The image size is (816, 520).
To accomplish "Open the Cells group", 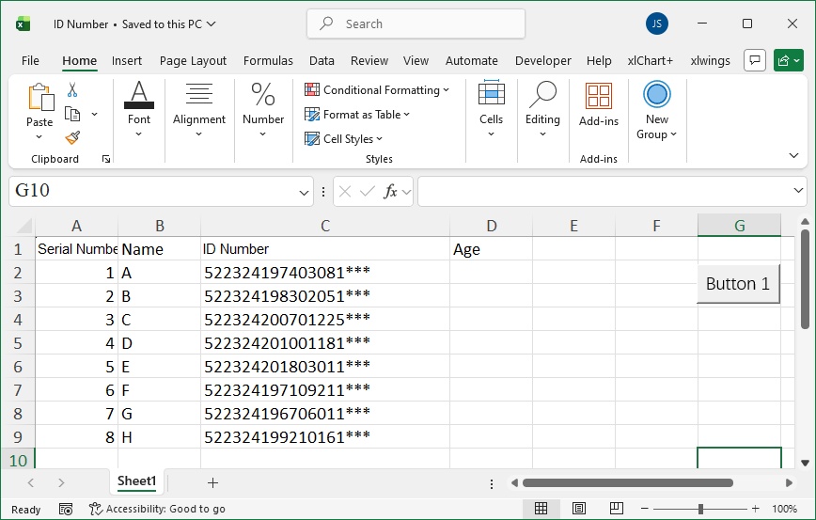I will 491,109.
